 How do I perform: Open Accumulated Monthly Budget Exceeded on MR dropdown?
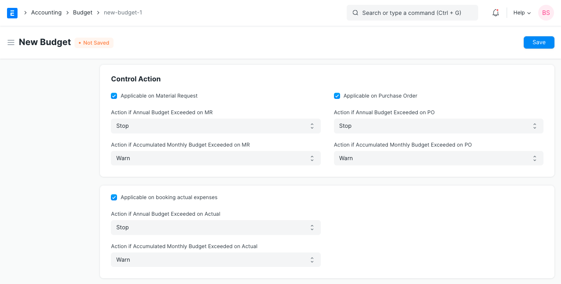tap(216, 158)
